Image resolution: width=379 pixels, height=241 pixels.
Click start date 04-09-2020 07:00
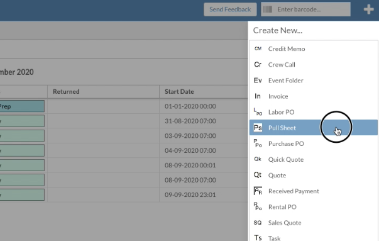[x=190, y=150]
